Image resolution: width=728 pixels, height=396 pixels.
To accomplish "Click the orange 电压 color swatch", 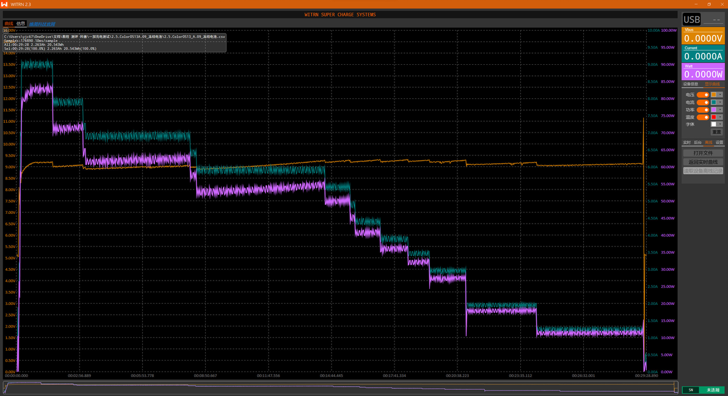I will pos(713,95).
